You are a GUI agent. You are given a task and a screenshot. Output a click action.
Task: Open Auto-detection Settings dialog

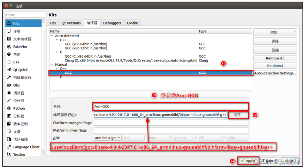click(x=275, y=73)
